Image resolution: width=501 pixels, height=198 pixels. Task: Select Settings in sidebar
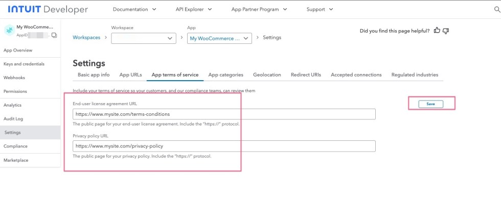coord(30,133)
